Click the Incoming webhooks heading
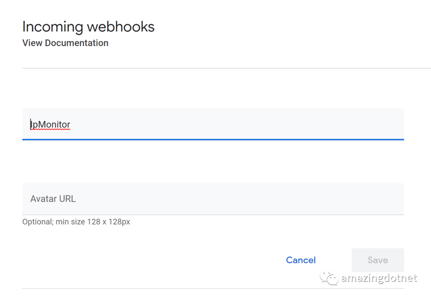Viewport: 431px width, 298px height. (x=88, y=27)
